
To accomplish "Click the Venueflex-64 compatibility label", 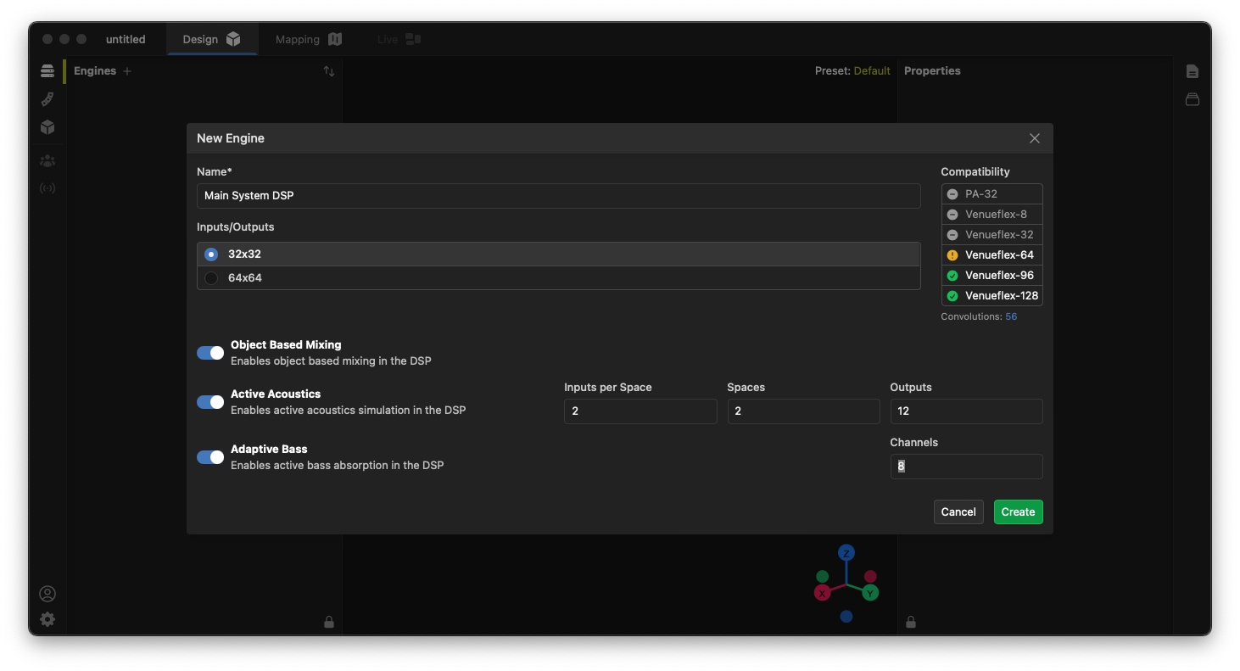I will pos(999,255).
